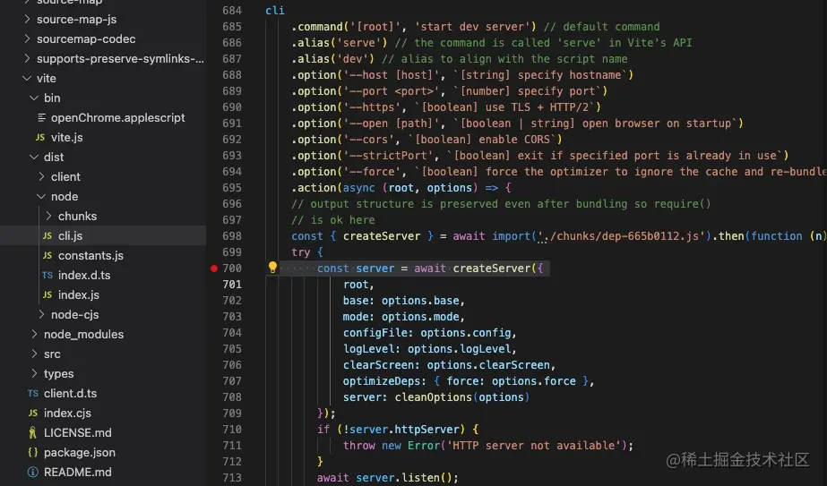
Task: Open index.d.ts file
Action: (x=84, y=275)
